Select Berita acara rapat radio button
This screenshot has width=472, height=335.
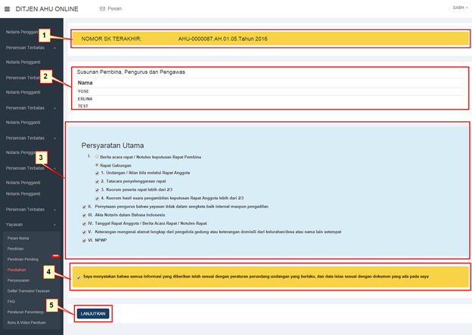[x=98, y=155]
